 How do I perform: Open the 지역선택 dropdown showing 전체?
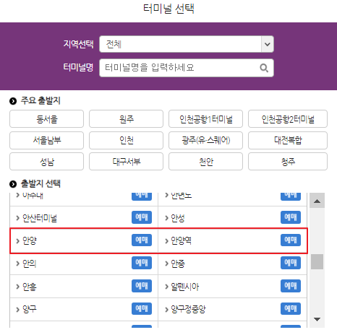tap(187, 44)
